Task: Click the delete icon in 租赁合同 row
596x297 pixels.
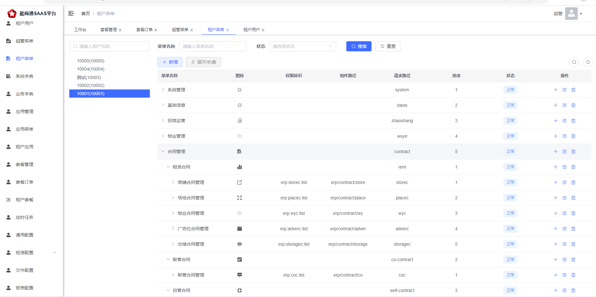Action: (x=573, y=167)
